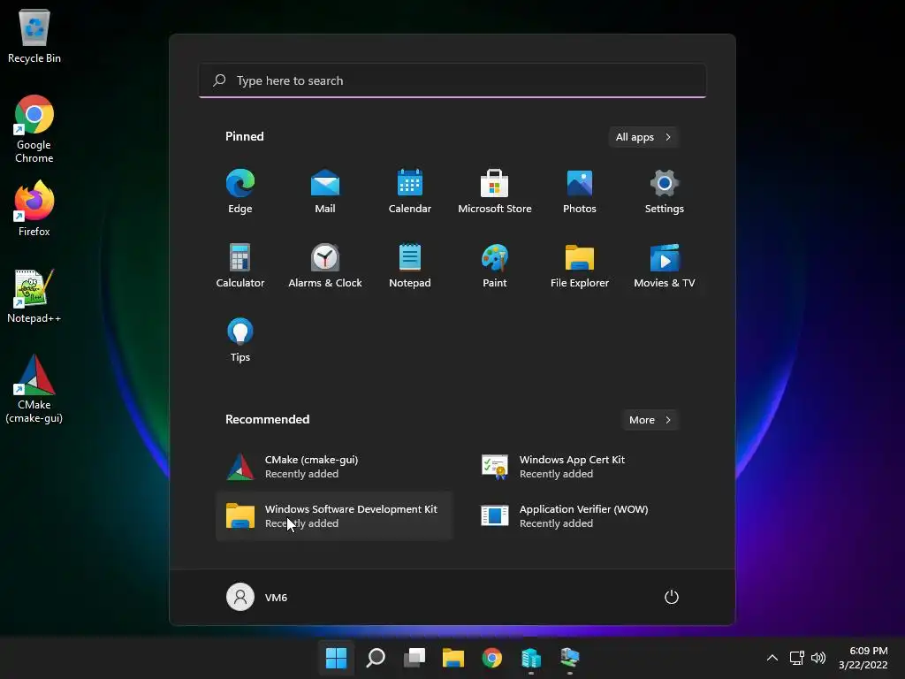The image size is (905, 679).
Task: Open the Calculator app
Action: 240,265
